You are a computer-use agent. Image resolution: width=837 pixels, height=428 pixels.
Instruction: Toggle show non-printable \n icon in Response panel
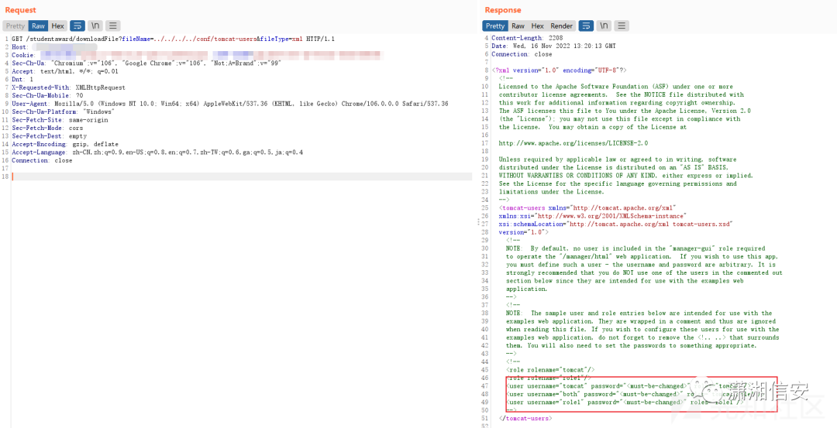coord(604,26)
